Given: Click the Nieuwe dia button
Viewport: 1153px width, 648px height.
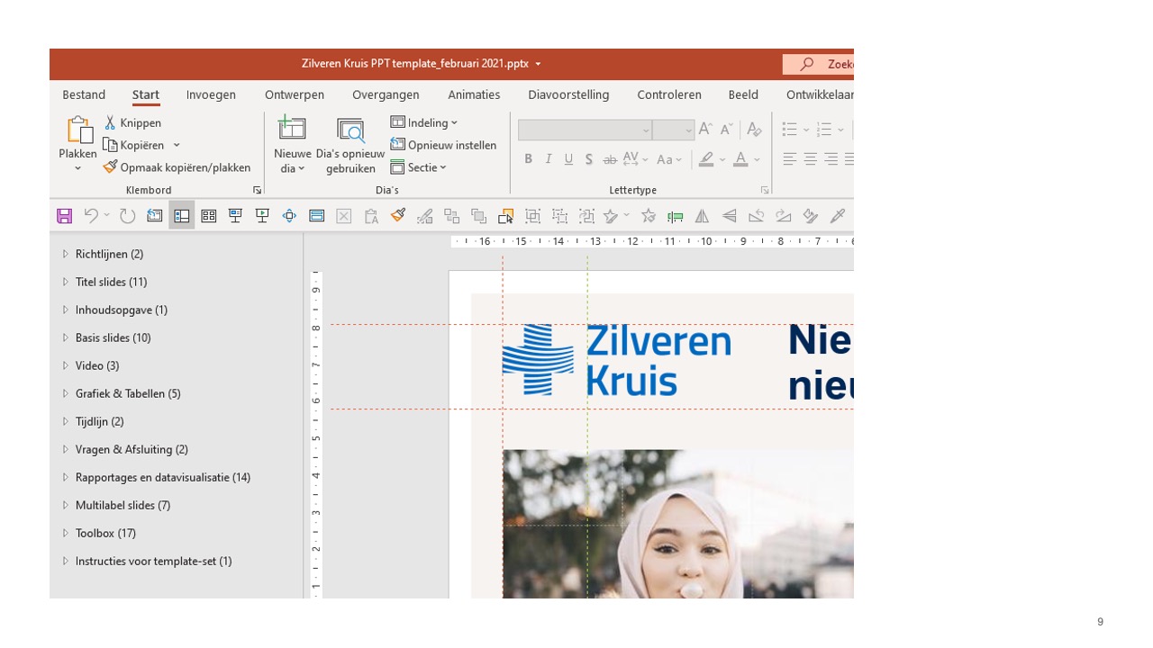Looking at the screenshot, I should [x=293, y=145].
